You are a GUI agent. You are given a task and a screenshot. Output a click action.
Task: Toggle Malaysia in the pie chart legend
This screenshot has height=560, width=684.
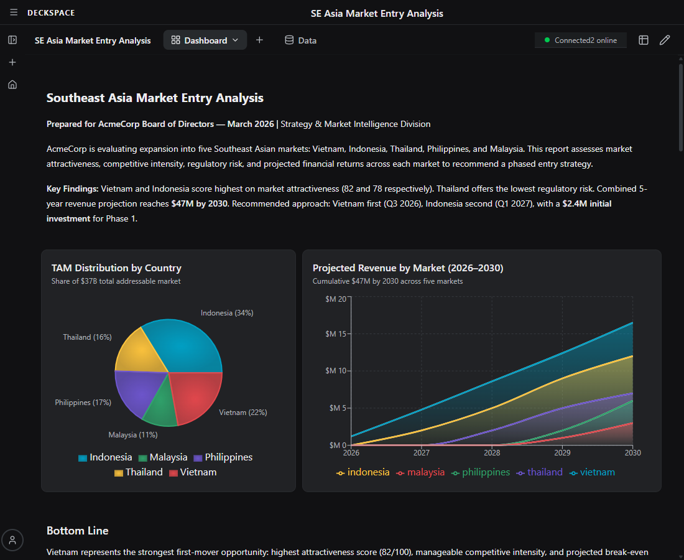point(163,457)
